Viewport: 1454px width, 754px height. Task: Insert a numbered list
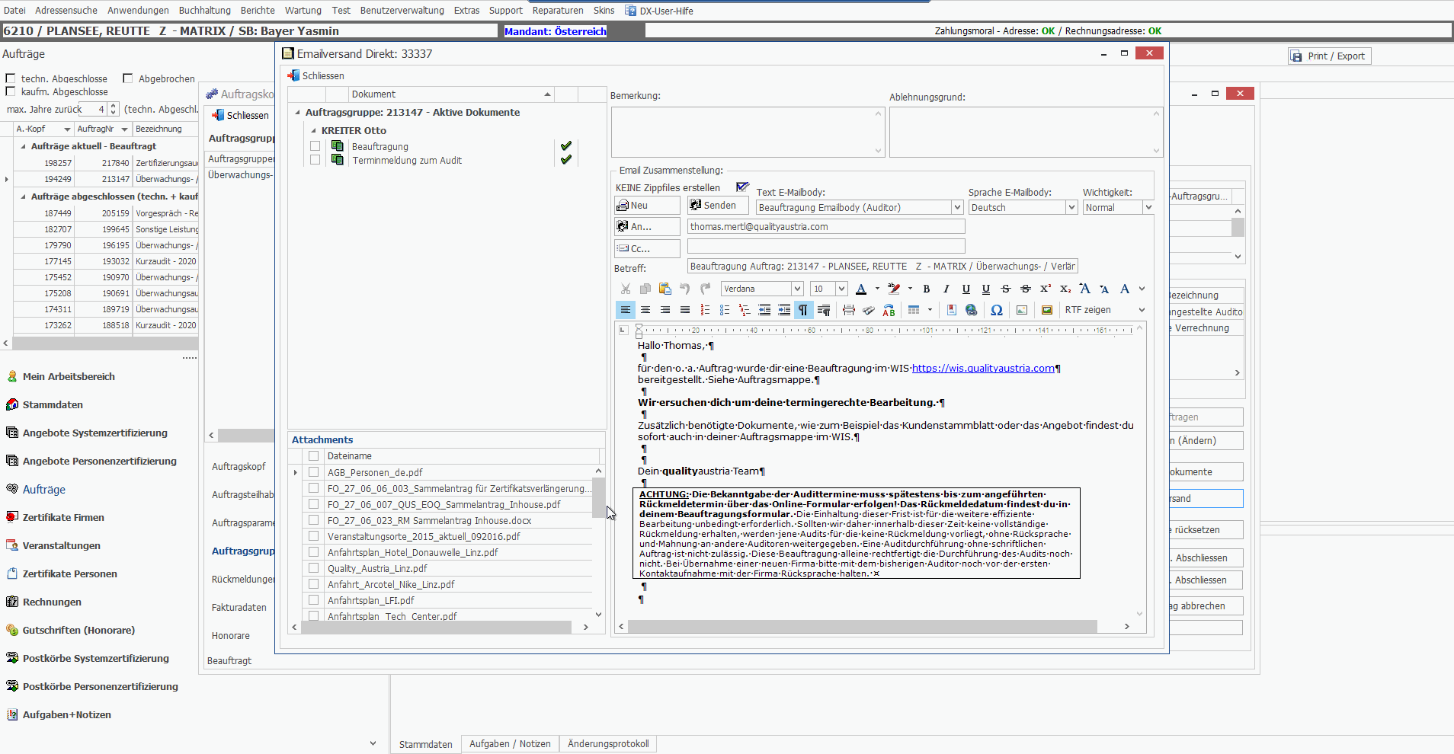point(705,310)
